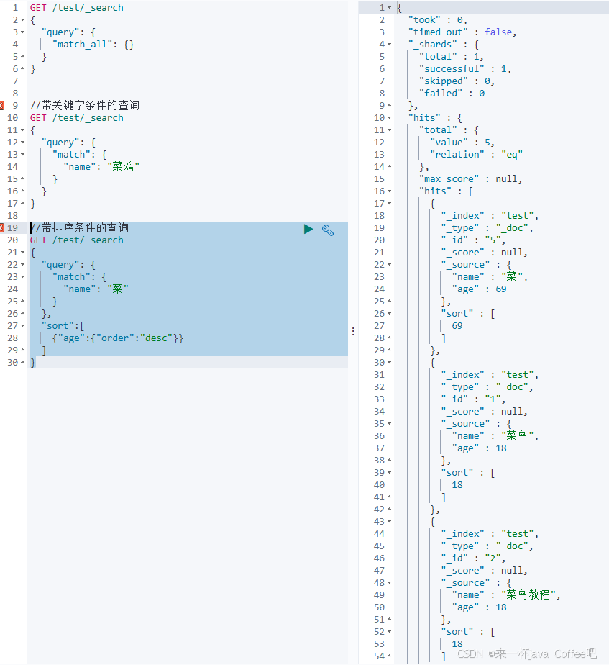Image resolution: width=609 pixels, height=665 pixels.
Task: Collapse the "_source" block at response line 48
Action: coord(390,583)
